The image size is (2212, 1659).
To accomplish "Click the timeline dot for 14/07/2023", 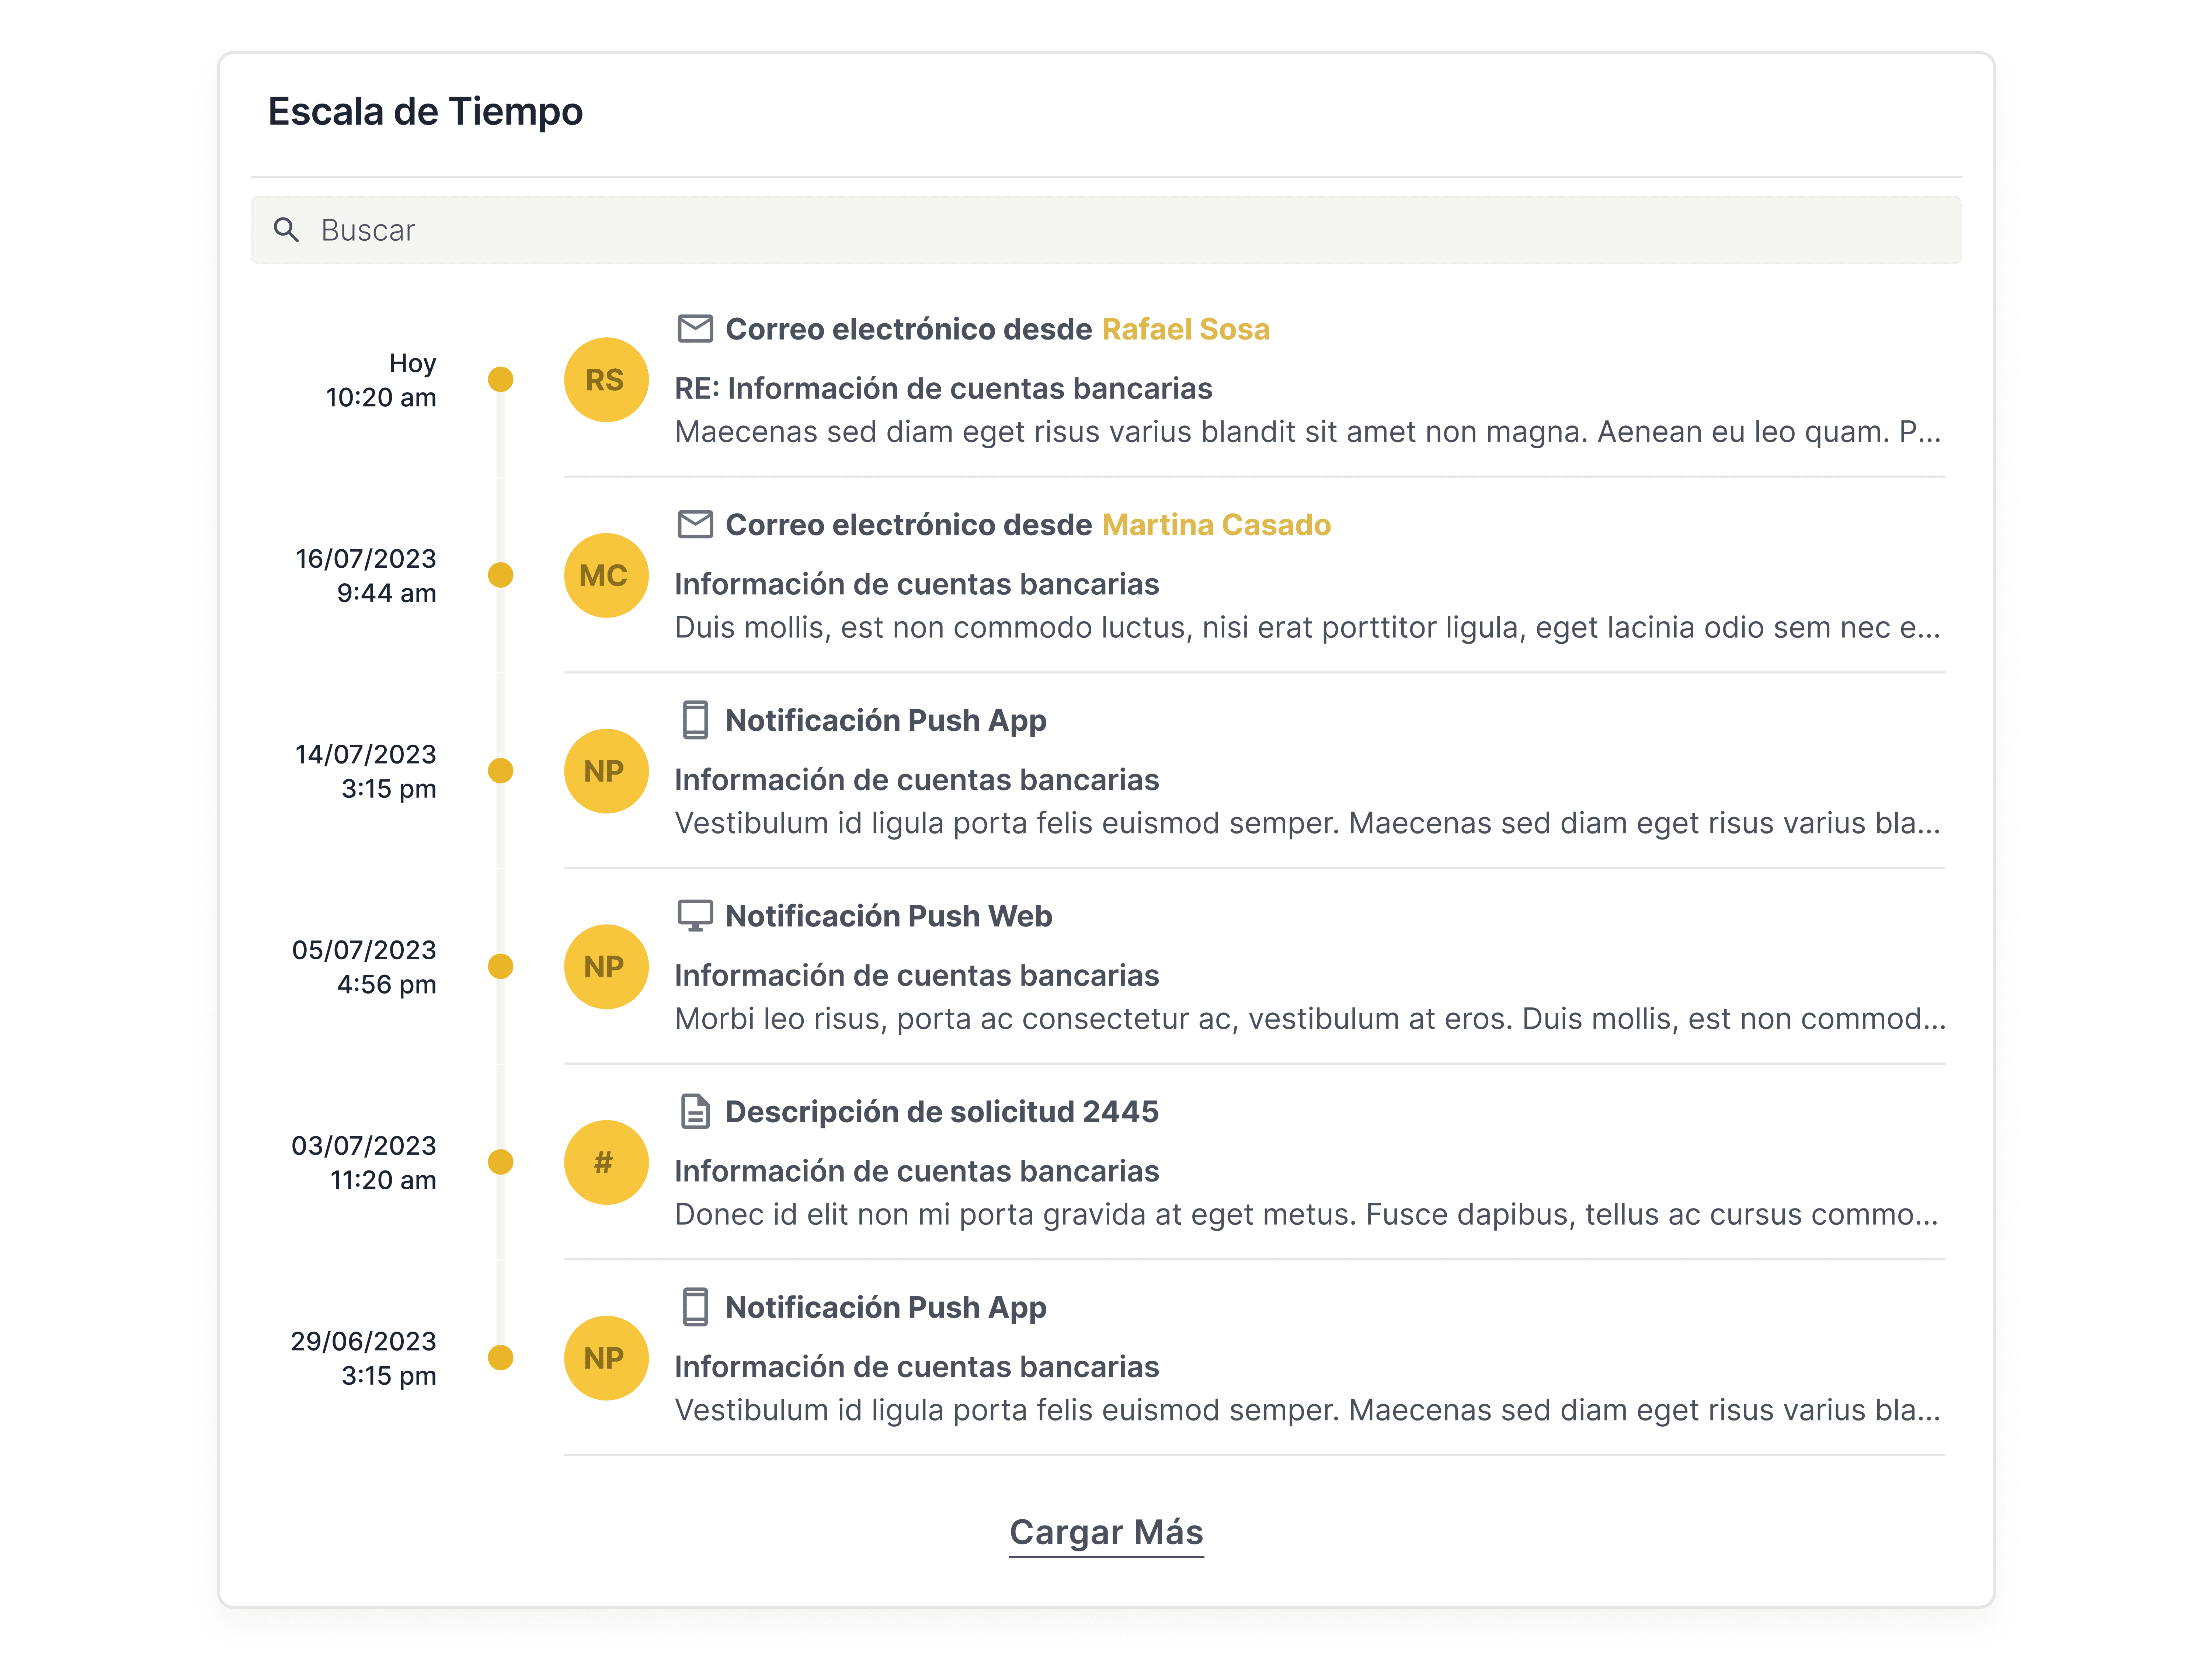I will 500,771.
